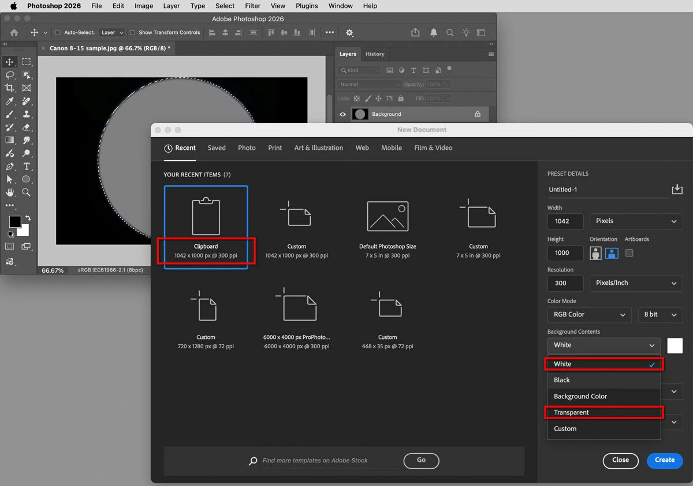Select the Clone Stamp tool
This screenshot has width=693, height=486.
pos(27,114)
